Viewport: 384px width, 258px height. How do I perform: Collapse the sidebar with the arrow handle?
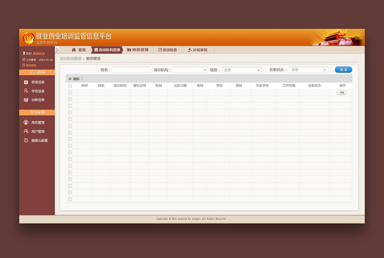57,50
